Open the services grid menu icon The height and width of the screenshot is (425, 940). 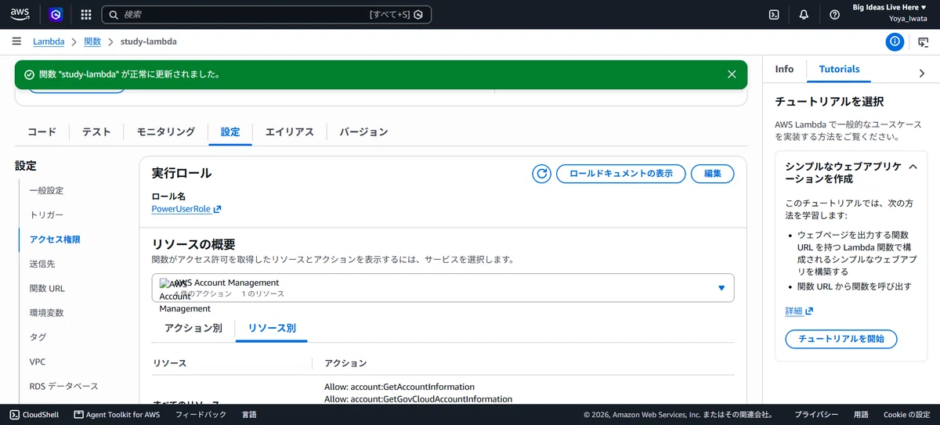(x=86, y=14)
